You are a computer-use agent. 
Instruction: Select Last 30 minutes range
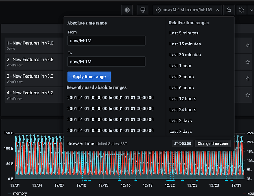pyautogui.click(x=185, y=55)
